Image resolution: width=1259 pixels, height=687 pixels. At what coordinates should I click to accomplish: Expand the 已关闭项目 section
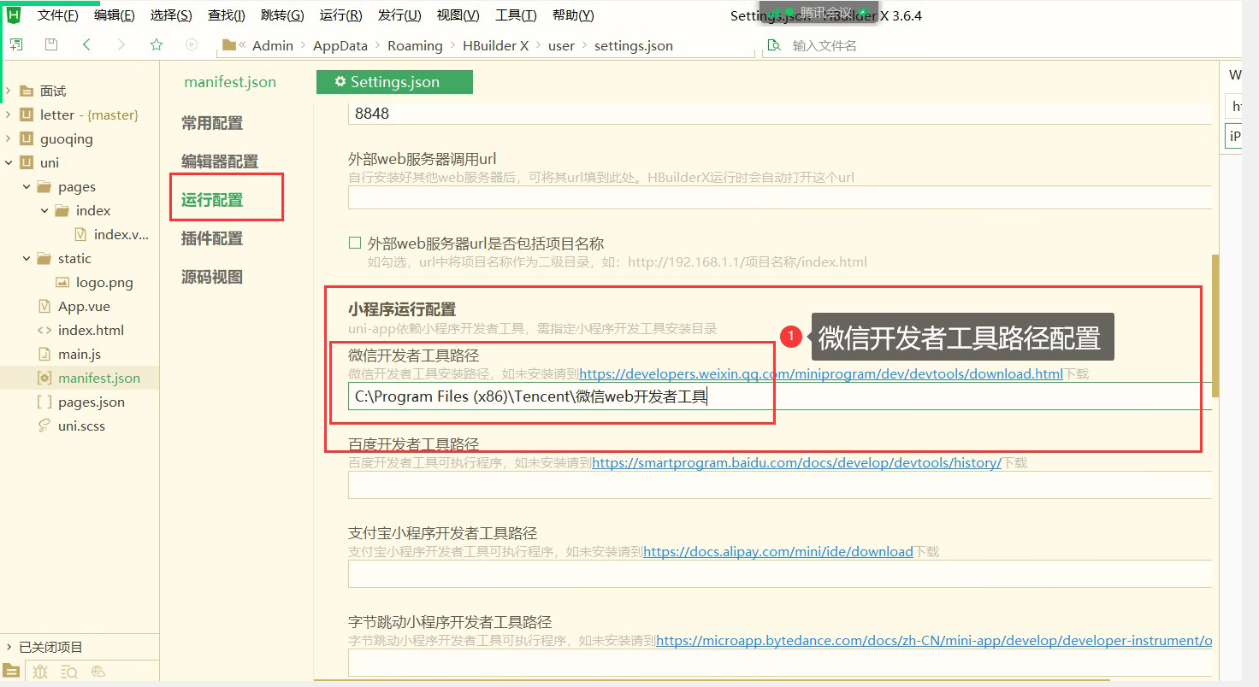click(x=9, y=647)
